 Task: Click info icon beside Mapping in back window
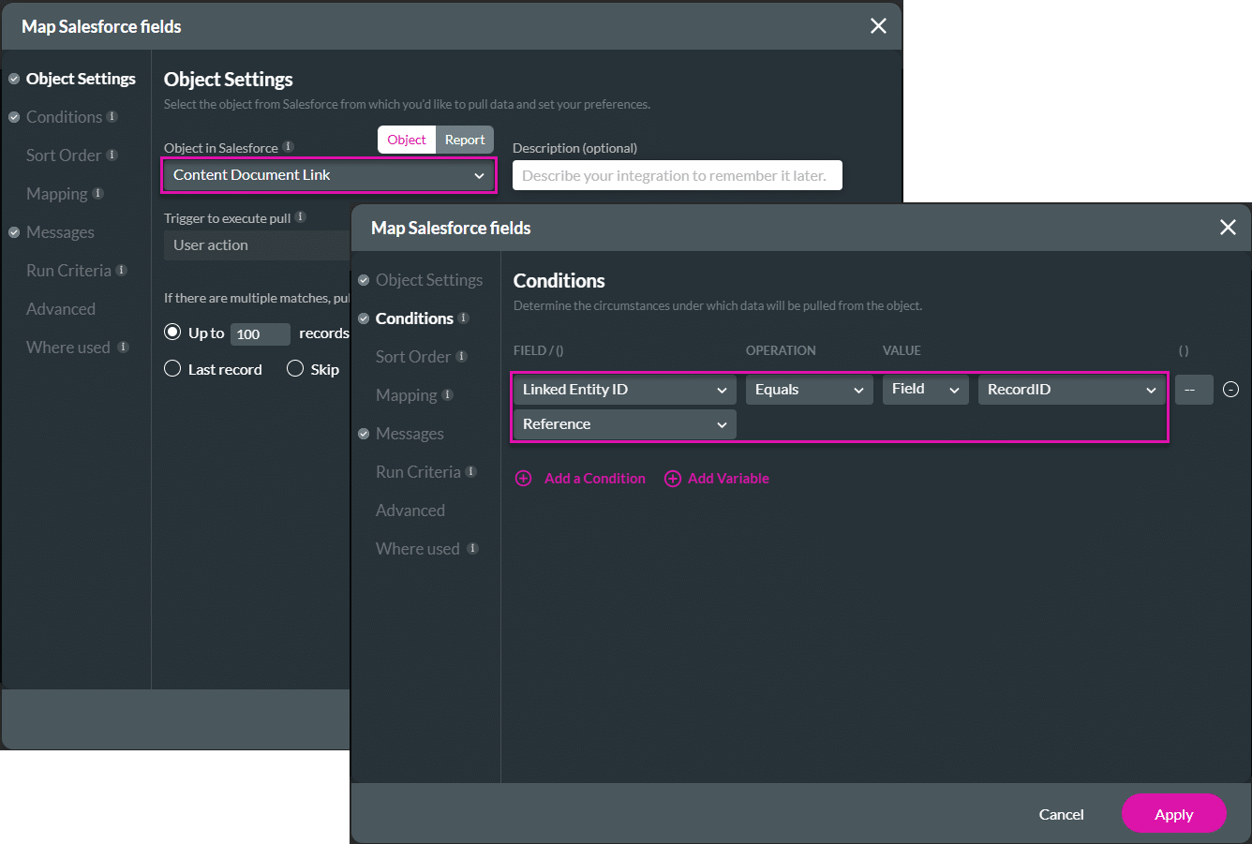pyautogui.click(x=98, y=194)
